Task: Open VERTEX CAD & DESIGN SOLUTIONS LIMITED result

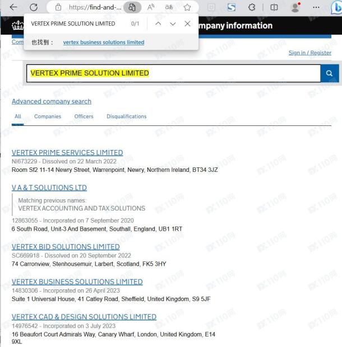Action: (x=84, y=317)
